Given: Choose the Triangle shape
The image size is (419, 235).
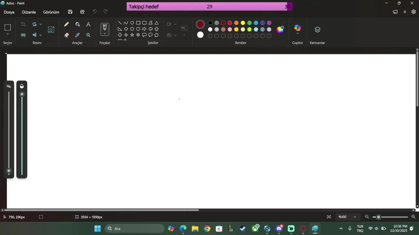Looking at the screenshot, I should click(x=156, y=23).
